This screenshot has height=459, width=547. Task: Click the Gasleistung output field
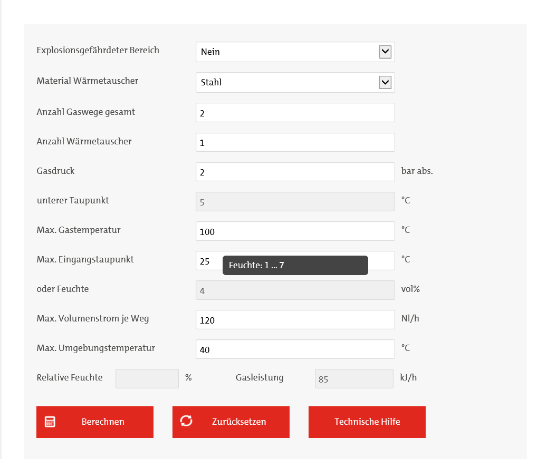pyautogui.click(x=353, y=378)
